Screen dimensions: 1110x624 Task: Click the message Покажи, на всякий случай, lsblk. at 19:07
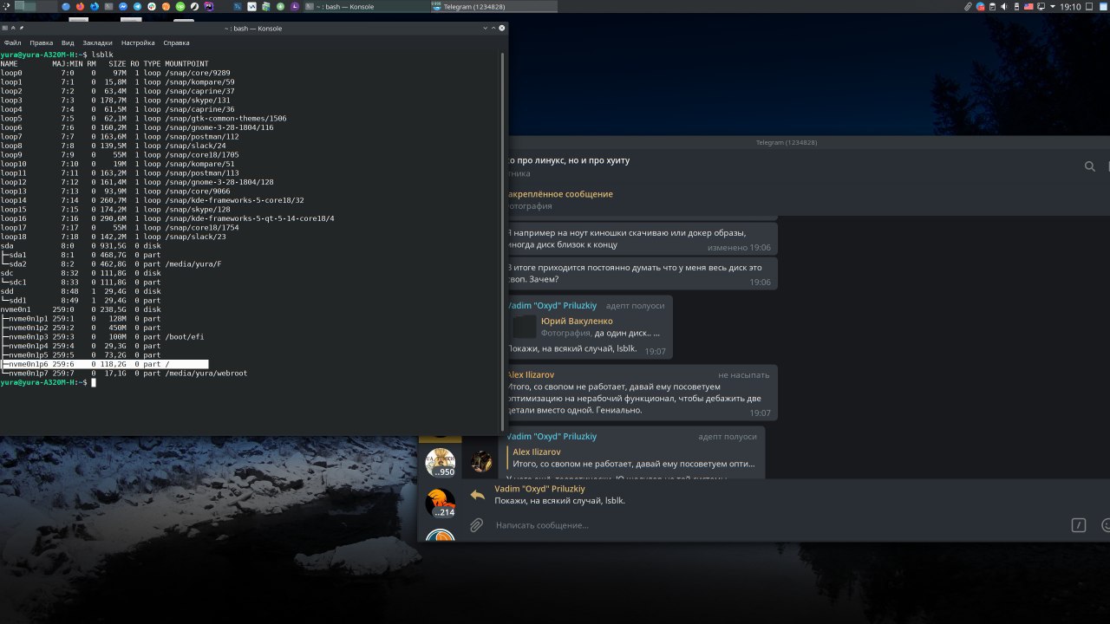click(571, 348)
